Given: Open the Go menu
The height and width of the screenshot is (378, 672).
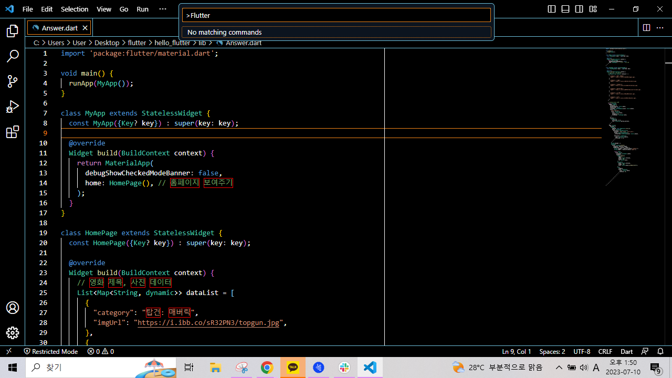Looking at the screenshot, I should click(x=124, y=9).
